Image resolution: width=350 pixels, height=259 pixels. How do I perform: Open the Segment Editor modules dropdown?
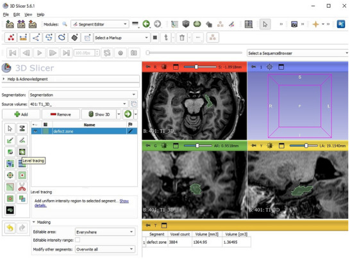(x=100, y=24)
